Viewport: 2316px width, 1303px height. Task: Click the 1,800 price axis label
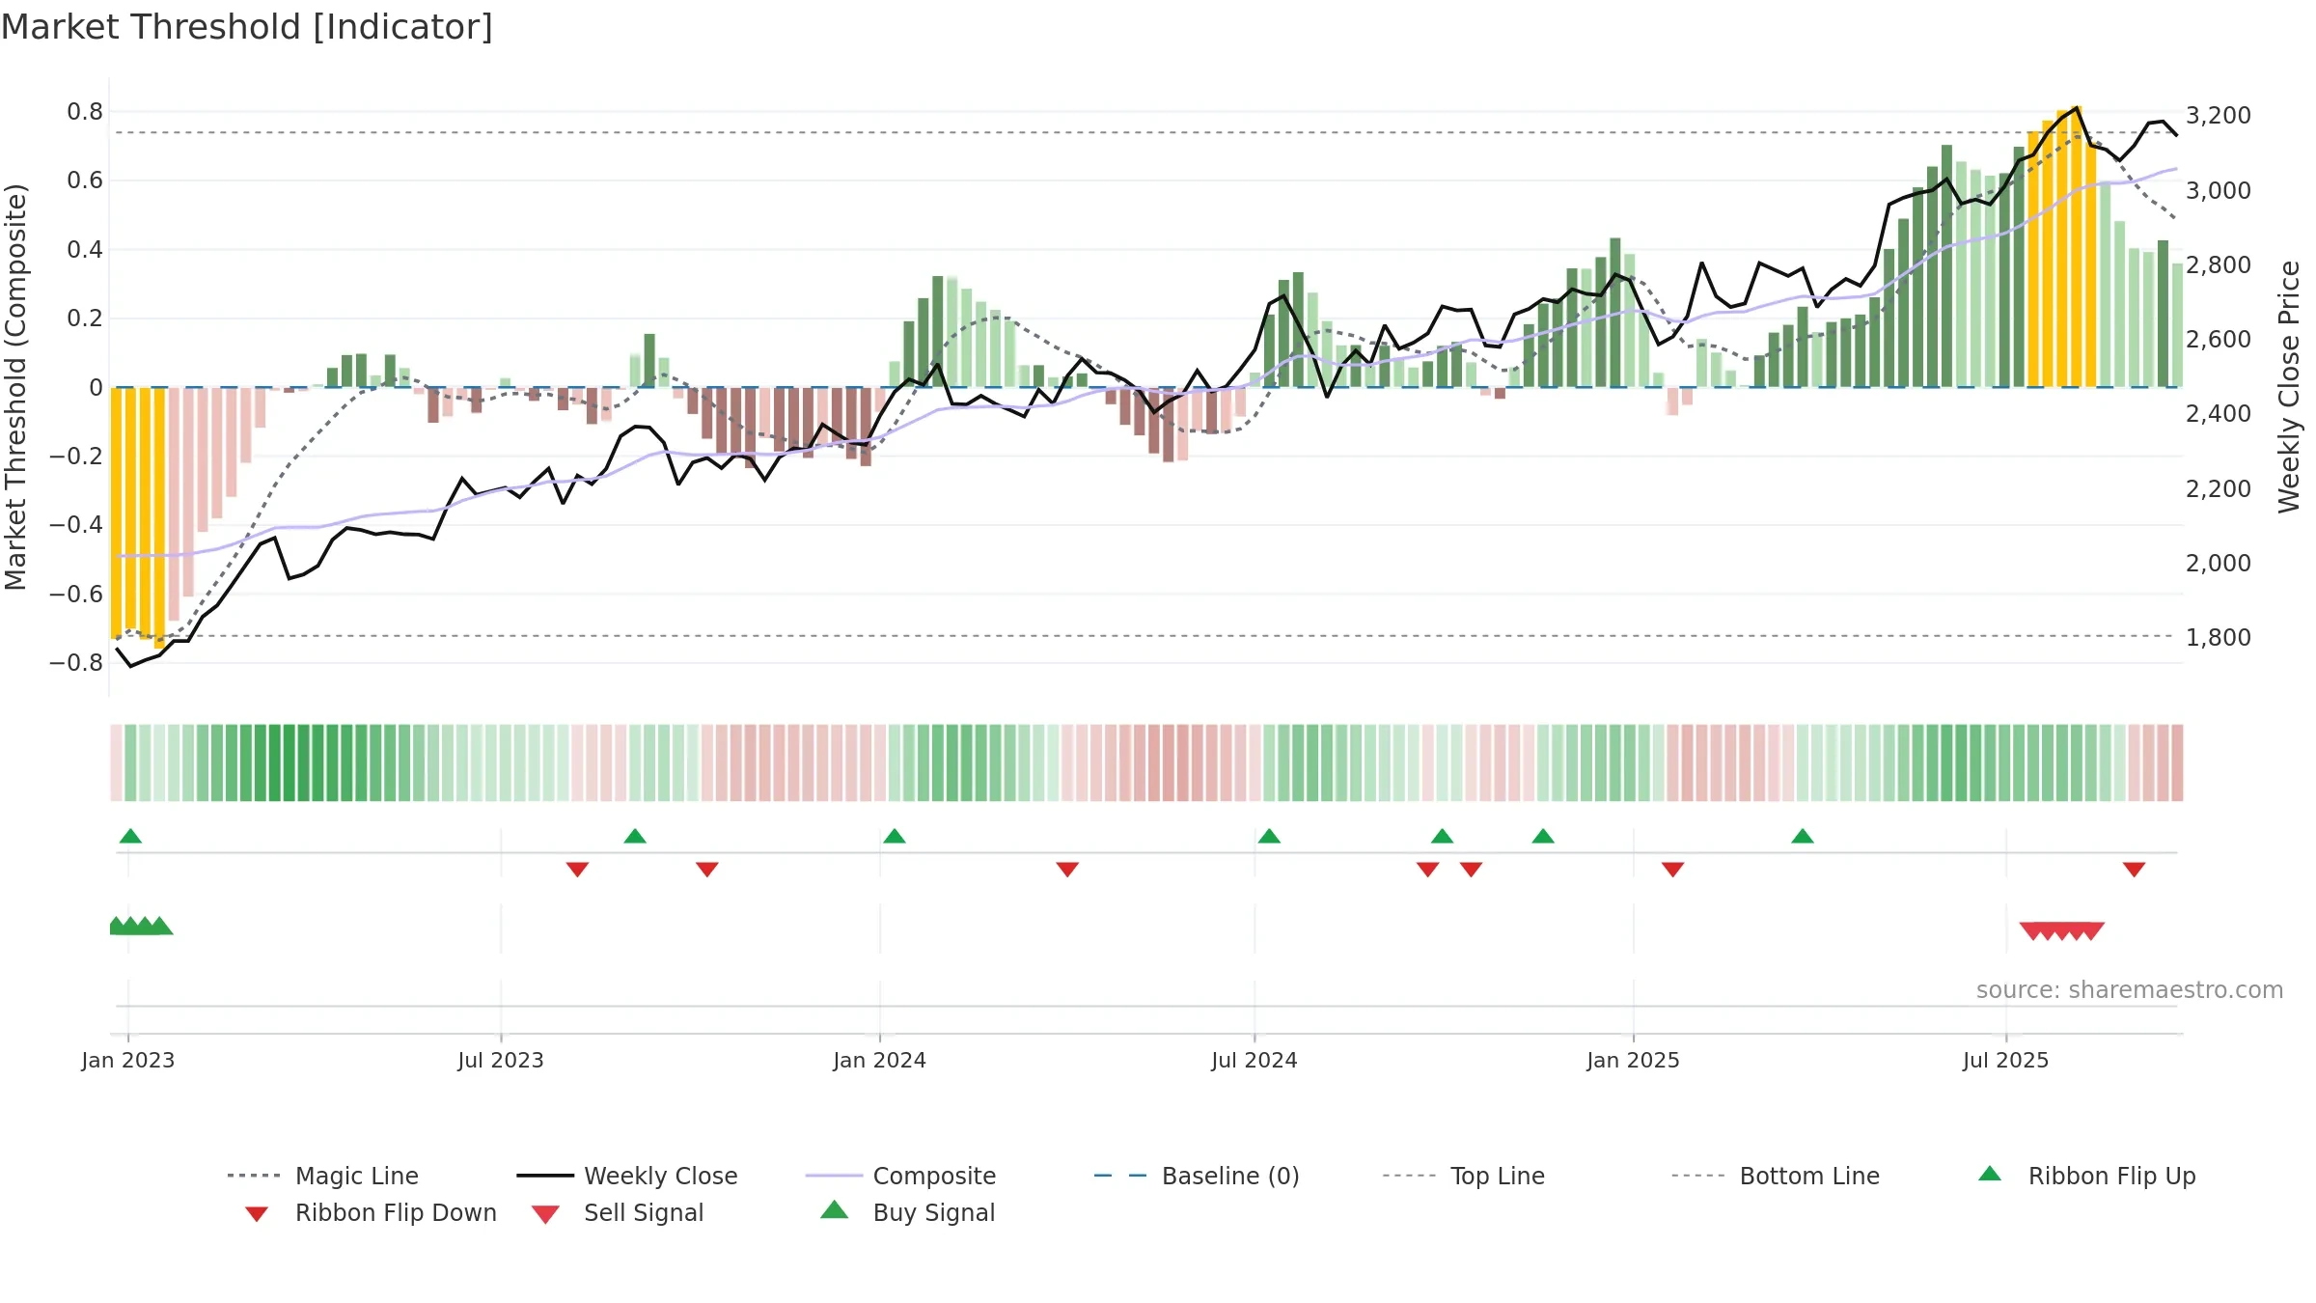pos(2219,637)
